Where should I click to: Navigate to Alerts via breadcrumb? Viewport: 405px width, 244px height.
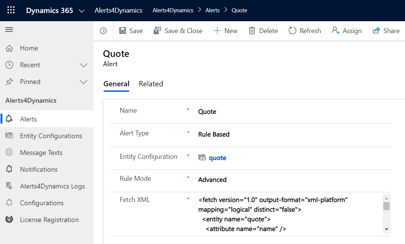pyautogui.click(x=212, y=10)
